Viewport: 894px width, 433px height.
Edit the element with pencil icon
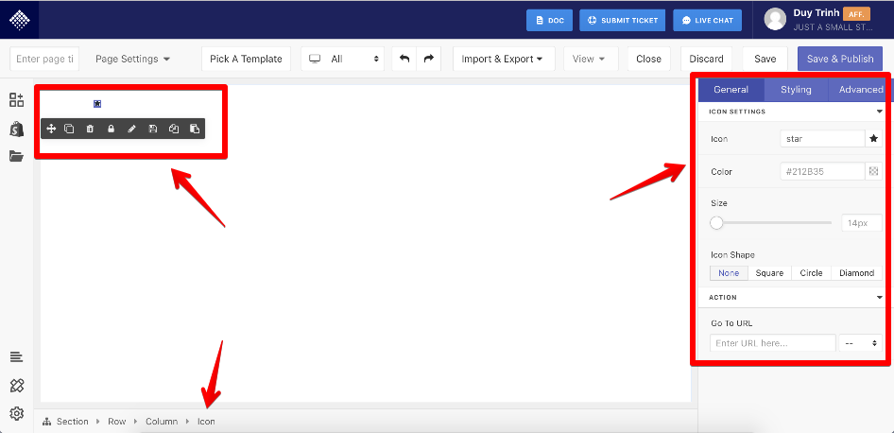[131, 129]
